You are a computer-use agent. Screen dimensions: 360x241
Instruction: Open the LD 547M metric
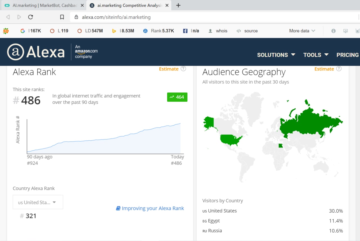(90, 31)
